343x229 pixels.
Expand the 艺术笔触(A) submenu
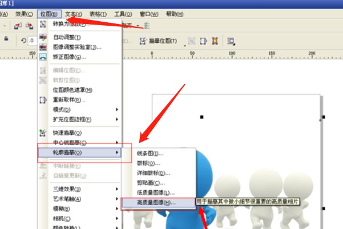(80, 199)
